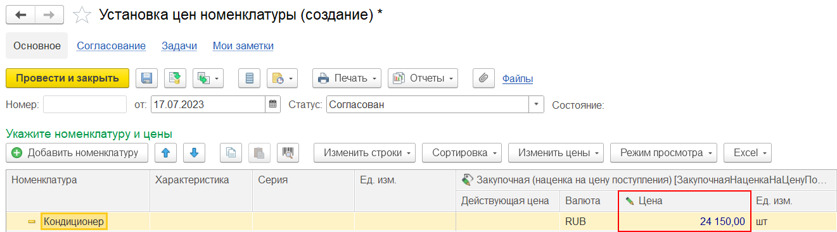Select the Кондиционер cell
837x232 pixels.
[74, 221]
